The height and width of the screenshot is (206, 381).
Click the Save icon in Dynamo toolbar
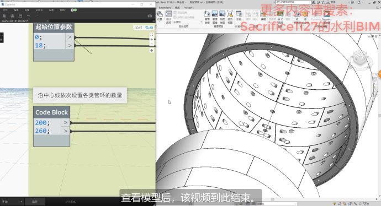(x=20, y=16)
